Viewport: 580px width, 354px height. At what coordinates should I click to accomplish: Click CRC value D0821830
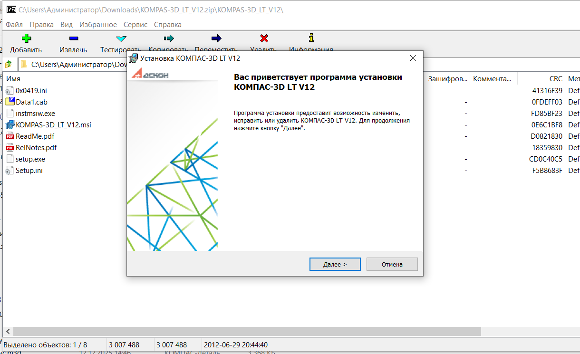[547, 136]
